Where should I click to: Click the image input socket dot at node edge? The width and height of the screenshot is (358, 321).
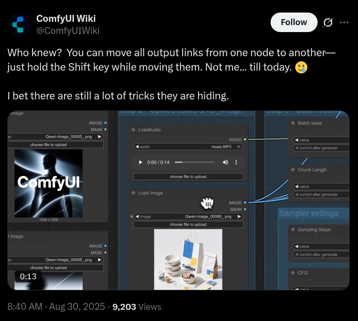pos(132,216)
